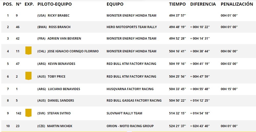This screenshot has width=256, height=132.
Task: Click the TIEMPO column header
Action: 177,4
